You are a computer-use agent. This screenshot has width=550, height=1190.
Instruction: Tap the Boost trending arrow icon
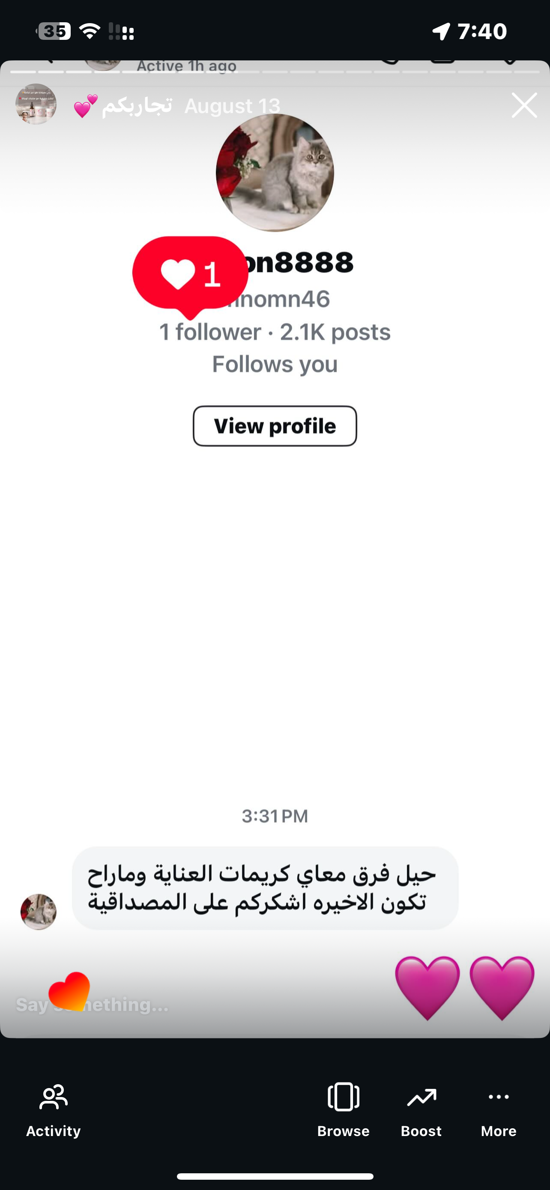coord(421,1097)
